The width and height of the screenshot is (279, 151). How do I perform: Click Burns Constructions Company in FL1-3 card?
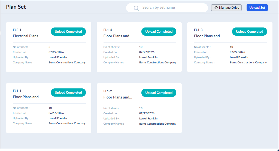[x=248, y=63]
